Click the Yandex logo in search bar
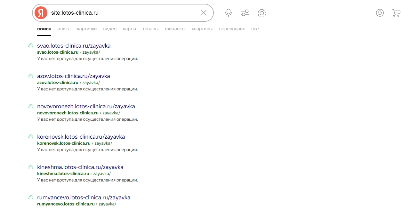 pos(41,13)
